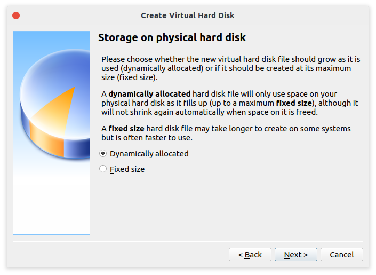Click the white area below disk illustration

[x=52, y=204]
